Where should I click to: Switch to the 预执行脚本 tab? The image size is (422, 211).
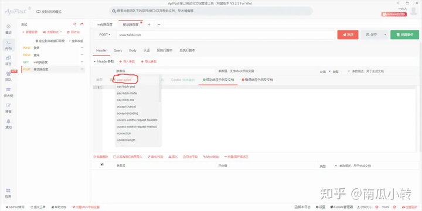(165, 50)
